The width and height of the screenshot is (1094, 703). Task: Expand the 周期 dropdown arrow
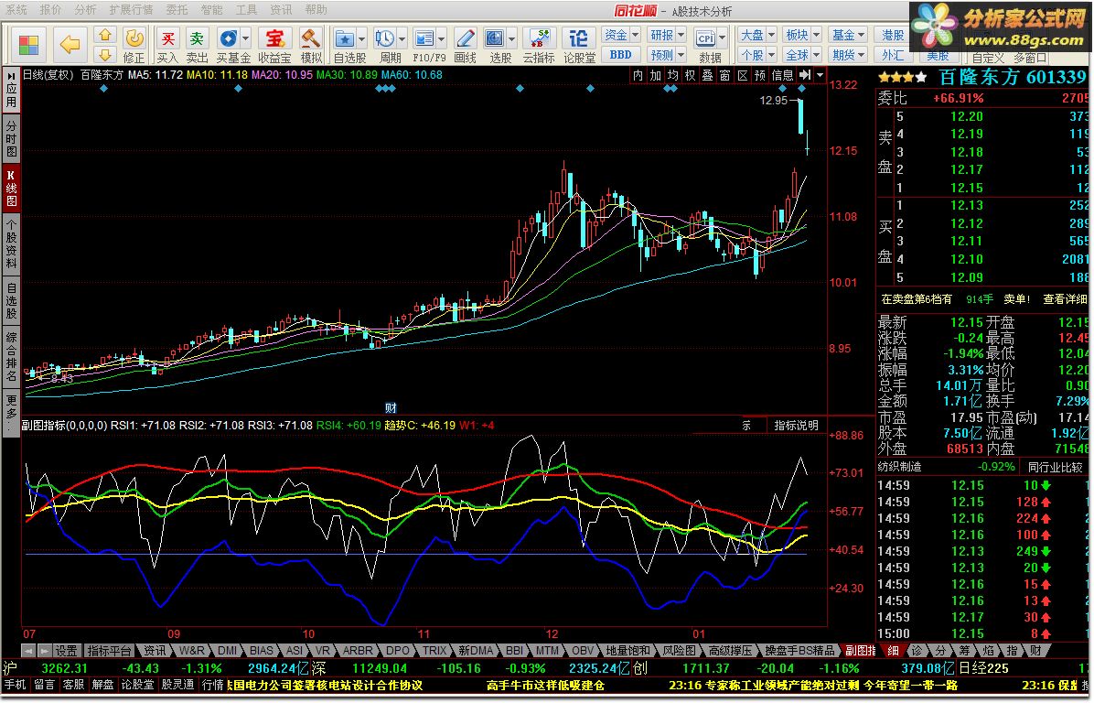[402, 38]
